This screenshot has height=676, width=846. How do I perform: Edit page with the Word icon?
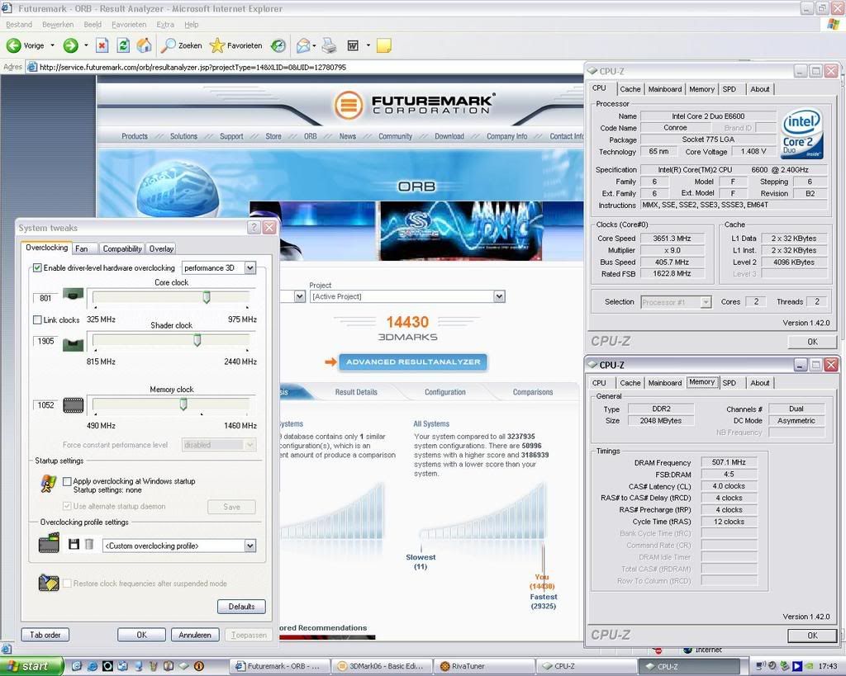point(353,46)
